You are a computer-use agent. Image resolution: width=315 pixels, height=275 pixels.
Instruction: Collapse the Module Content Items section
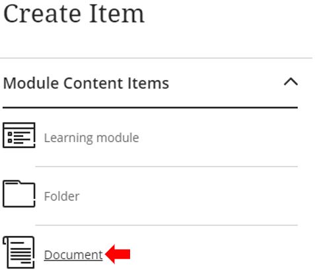[291, 82]
